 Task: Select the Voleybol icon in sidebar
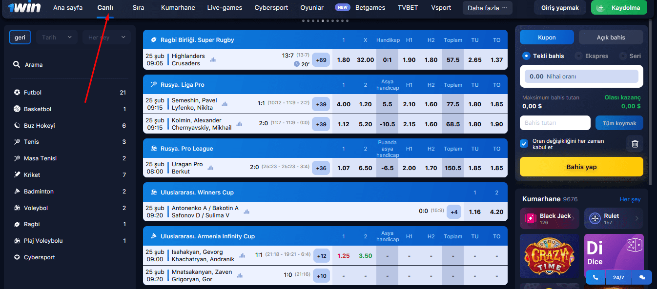[x=17, y=208]
